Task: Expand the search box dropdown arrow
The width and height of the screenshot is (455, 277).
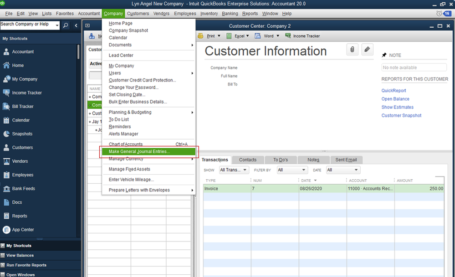Action: pyautogui.click(x=57, y=25)
